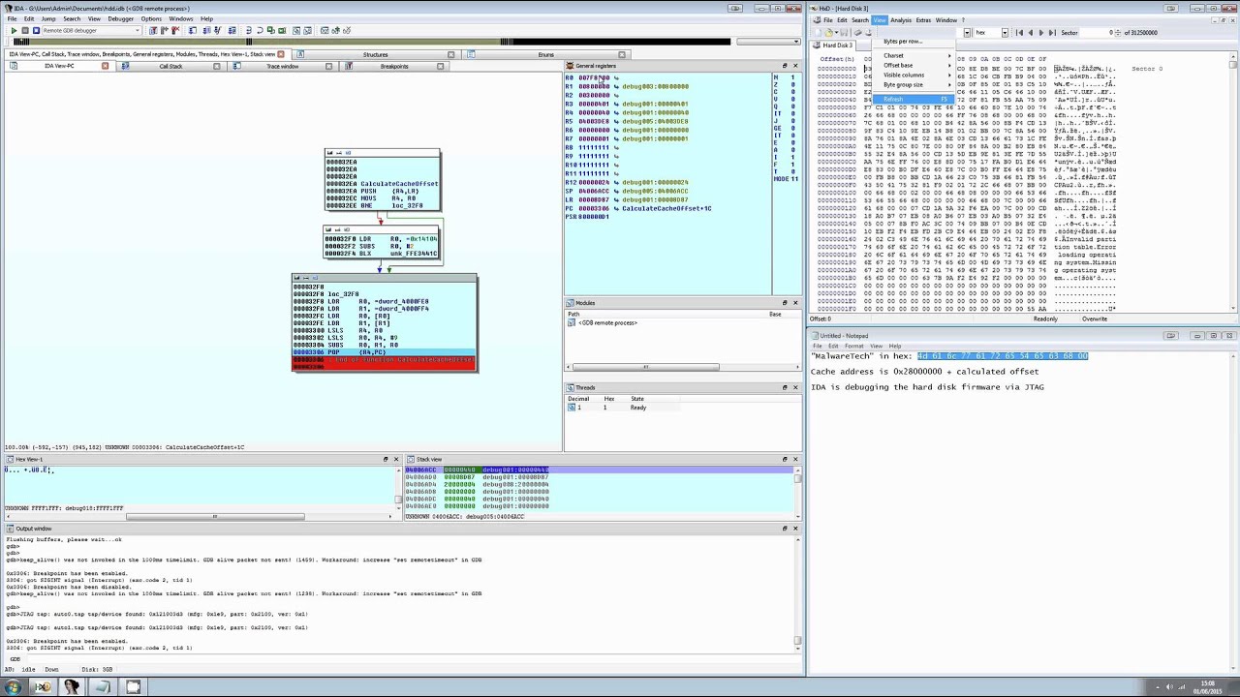This screenshot has width=1240, height=697.
Task: Click the State column header in Threads
Action: pyautogui.click(x=637, y=399)
